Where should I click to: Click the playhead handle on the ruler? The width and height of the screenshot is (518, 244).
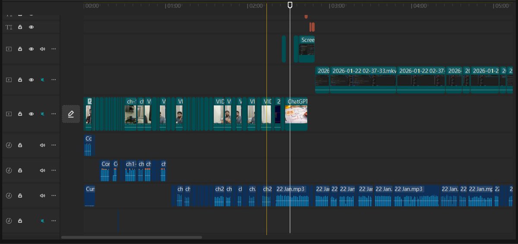(290, 5)
